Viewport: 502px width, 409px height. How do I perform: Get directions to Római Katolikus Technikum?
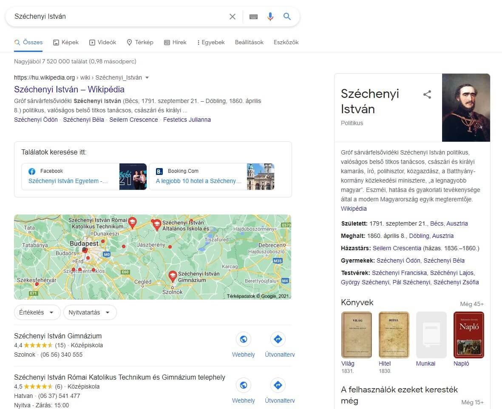[x=278, y=385]
